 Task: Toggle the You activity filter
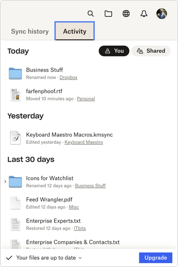[x=114, y=51]
